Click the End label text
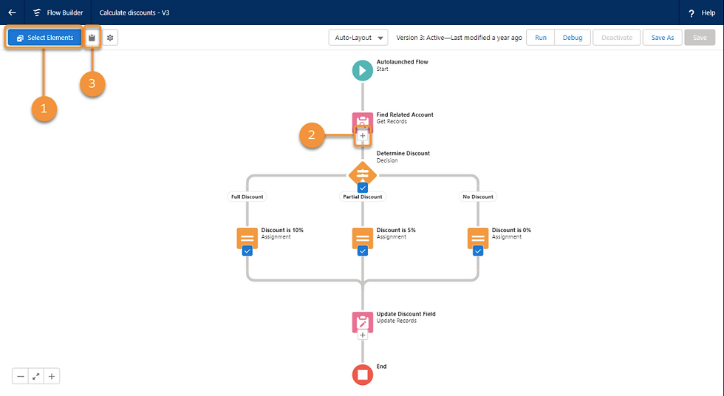The width and height of the screenshot is (724, 396). click(x=381, y=366)
